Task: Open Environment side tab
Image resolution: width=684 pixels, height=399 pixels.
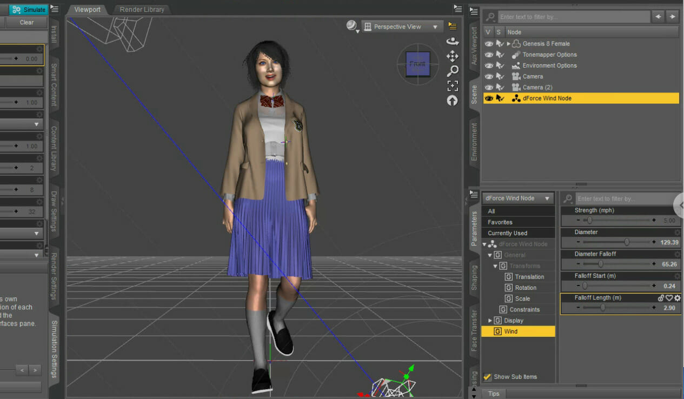Action: pyautogui.click(x=474, y=142)
